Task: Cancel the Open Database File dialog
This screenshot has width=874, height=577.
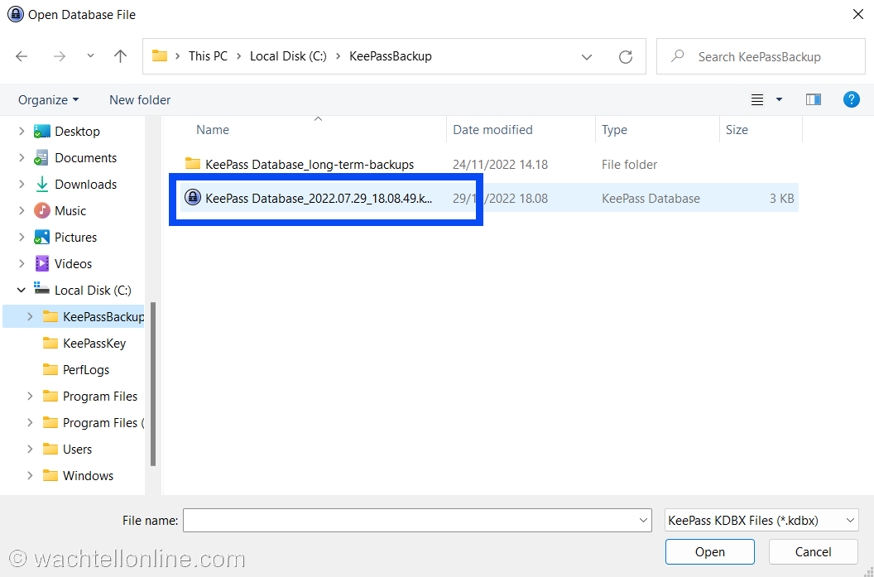Action: coord(813,551)
